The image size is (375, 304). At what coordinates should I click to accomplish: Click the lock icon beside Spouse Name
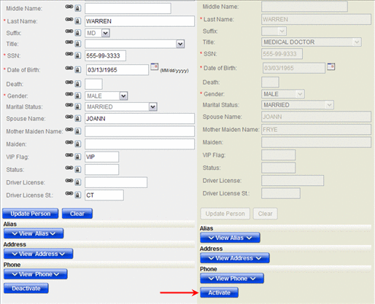click(x=77, y=118)
